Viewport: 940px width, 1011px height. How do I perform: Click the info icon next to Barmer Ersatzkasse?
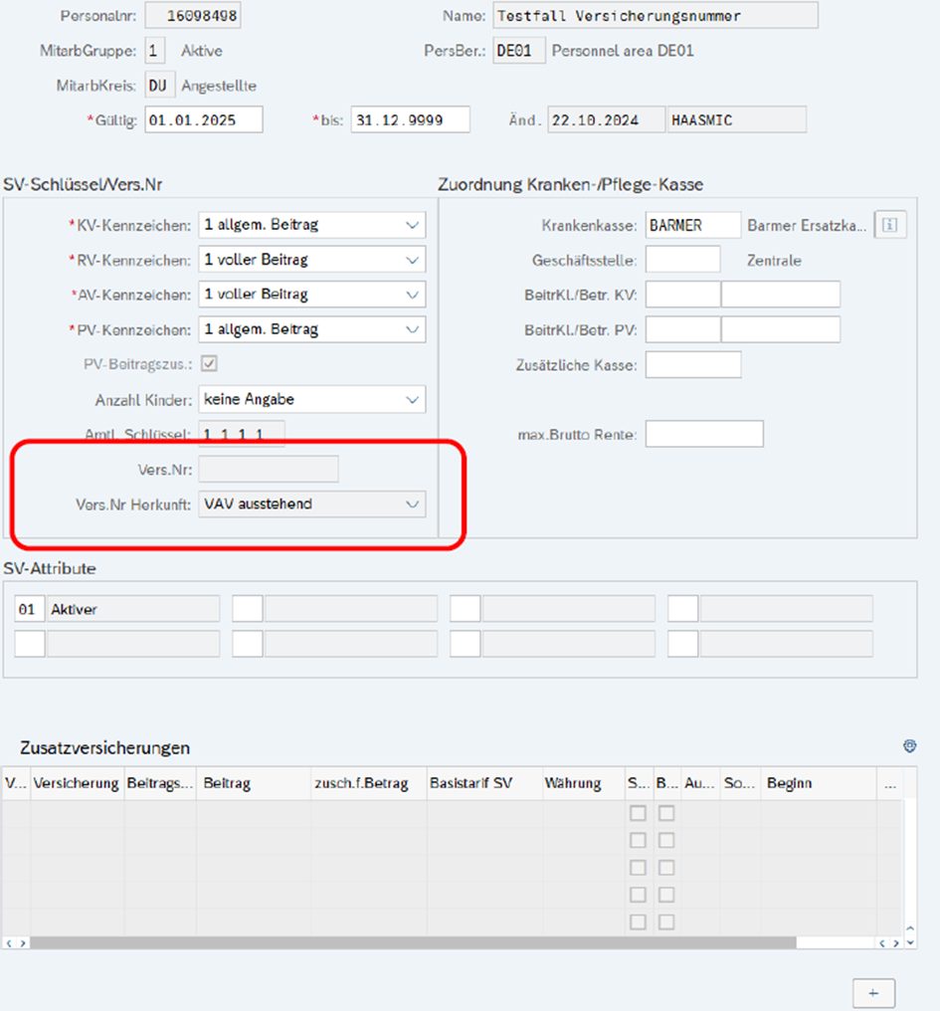(889, 225)
